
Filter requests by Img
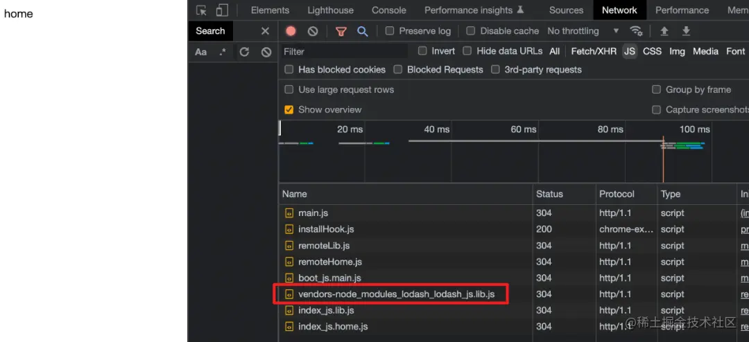tap(677, 51)
